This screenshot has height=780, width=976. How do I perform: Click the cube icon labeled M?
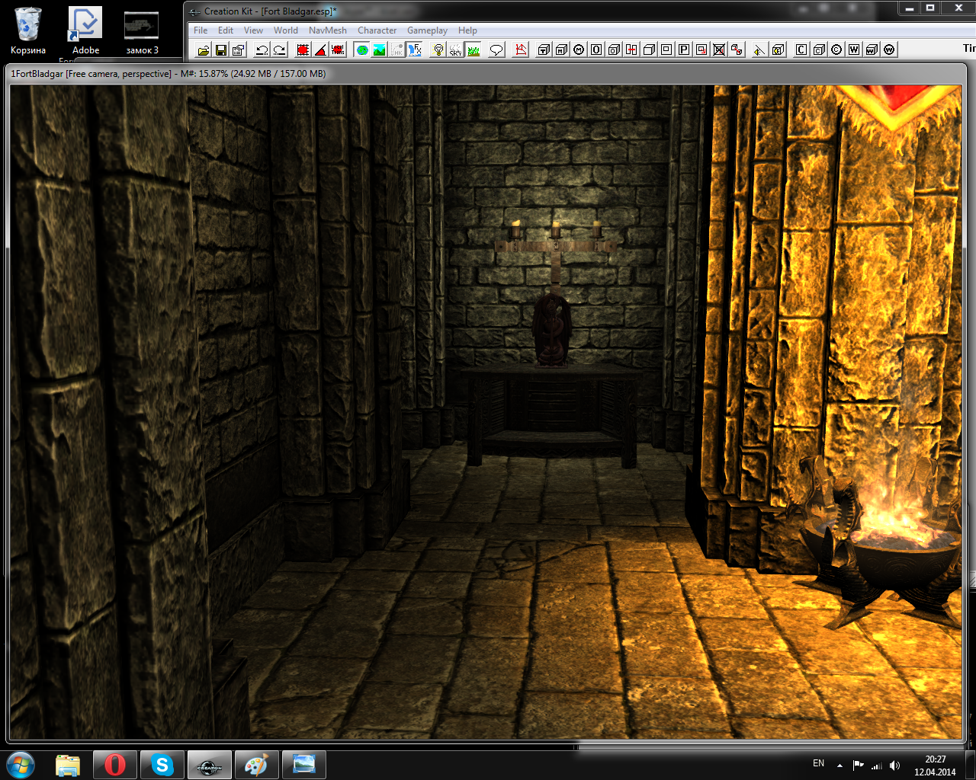[x=561, y=50]
